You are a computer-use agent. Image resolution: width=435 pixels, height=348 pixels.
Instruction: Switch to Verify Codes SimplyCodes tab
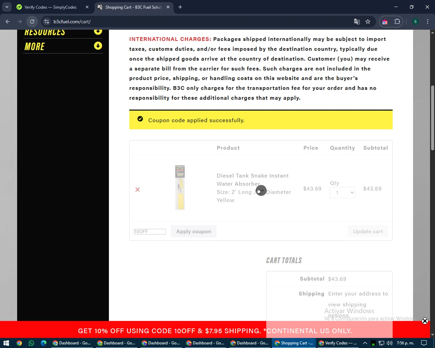[50, 7]
